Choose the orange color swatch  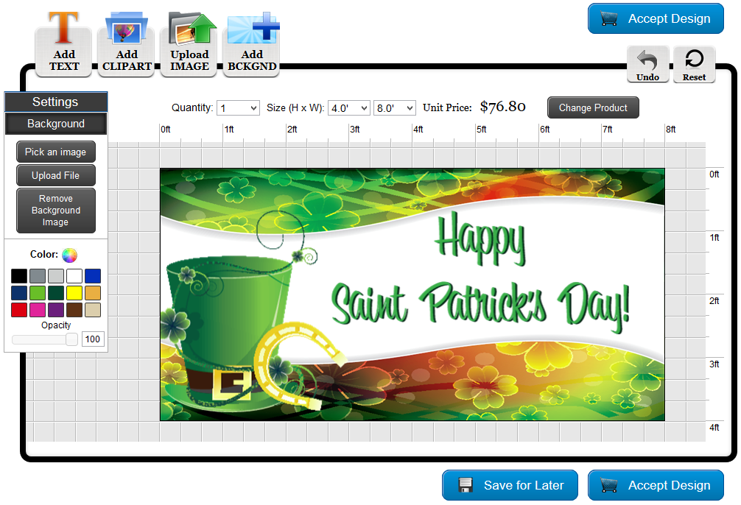93,293
